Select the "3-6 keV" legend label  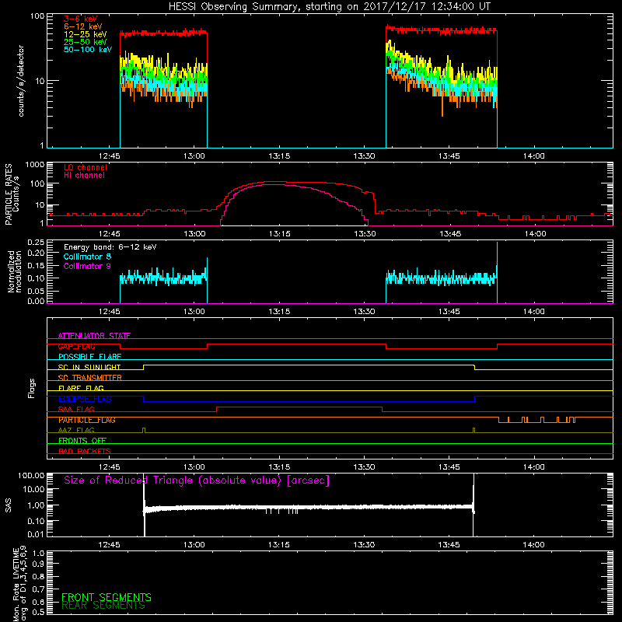pos(81,19)
